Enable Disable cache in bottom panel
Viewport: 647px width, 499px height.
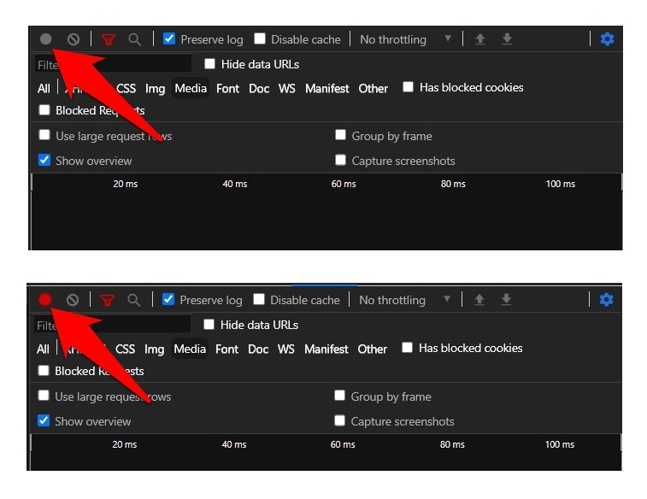259,299
